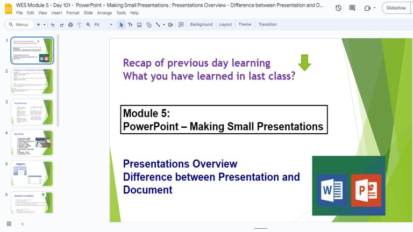Select the Text box tool
413x232 pixels.
130,25
